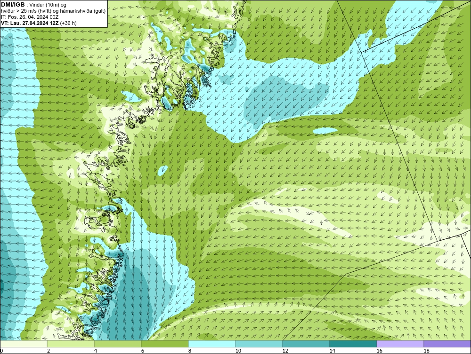The height and width of the screenshot is (354, 471).
Task: Click the scale label 4
Action: (x=96, y=351)
